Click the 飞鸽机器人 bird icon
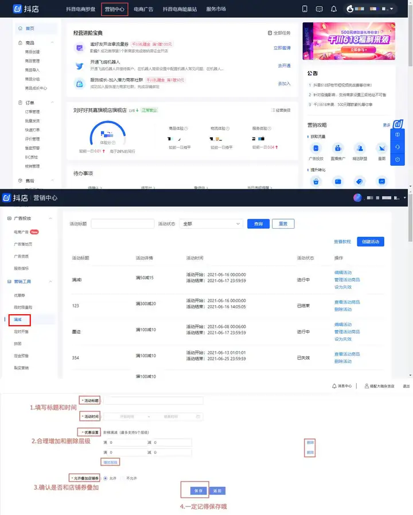The width and height of the screenshot is (413, 515). tap(80, 66)
